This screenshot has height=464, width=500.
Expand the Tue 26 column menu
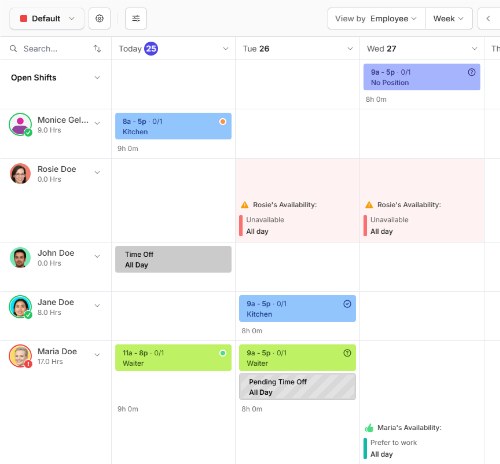(x=350, y=49)
